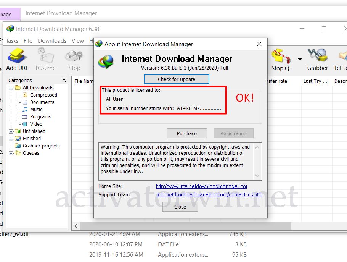Click the Last Try column header
Viewport: 347px width, 262px height.
[x=316, y=81]
